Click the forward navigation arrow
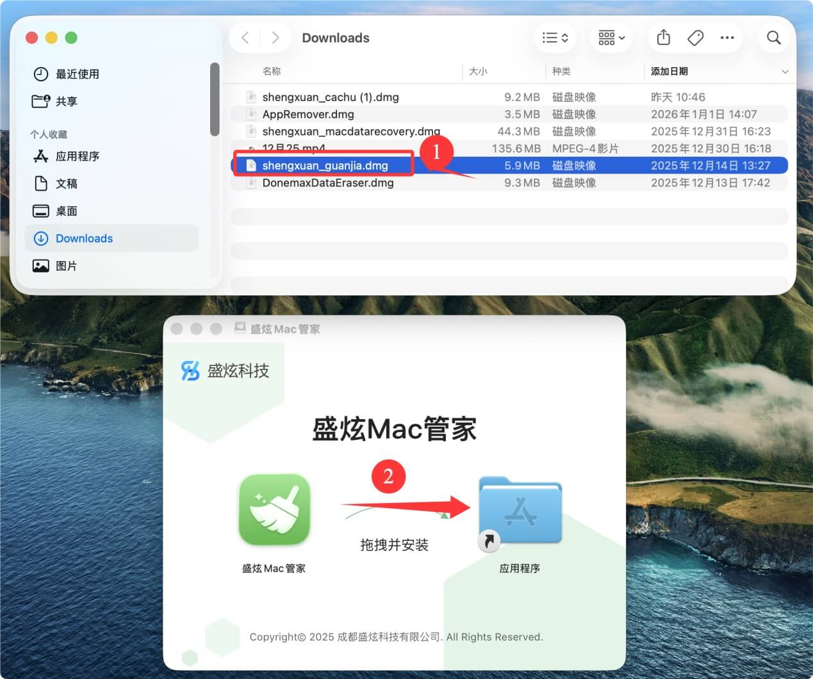The height and width of the screenshot is (679, 813). 275,38
